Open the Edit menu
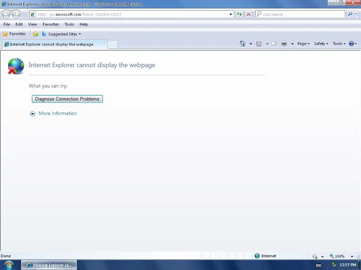The height and width of the screenshot is (270, 361). 19,24
